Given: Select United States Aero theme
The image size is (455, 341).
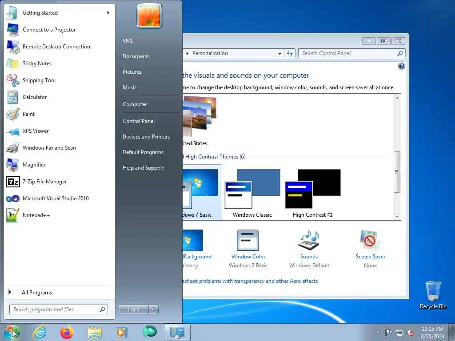Looking at the screenshot, I should 200,121.
